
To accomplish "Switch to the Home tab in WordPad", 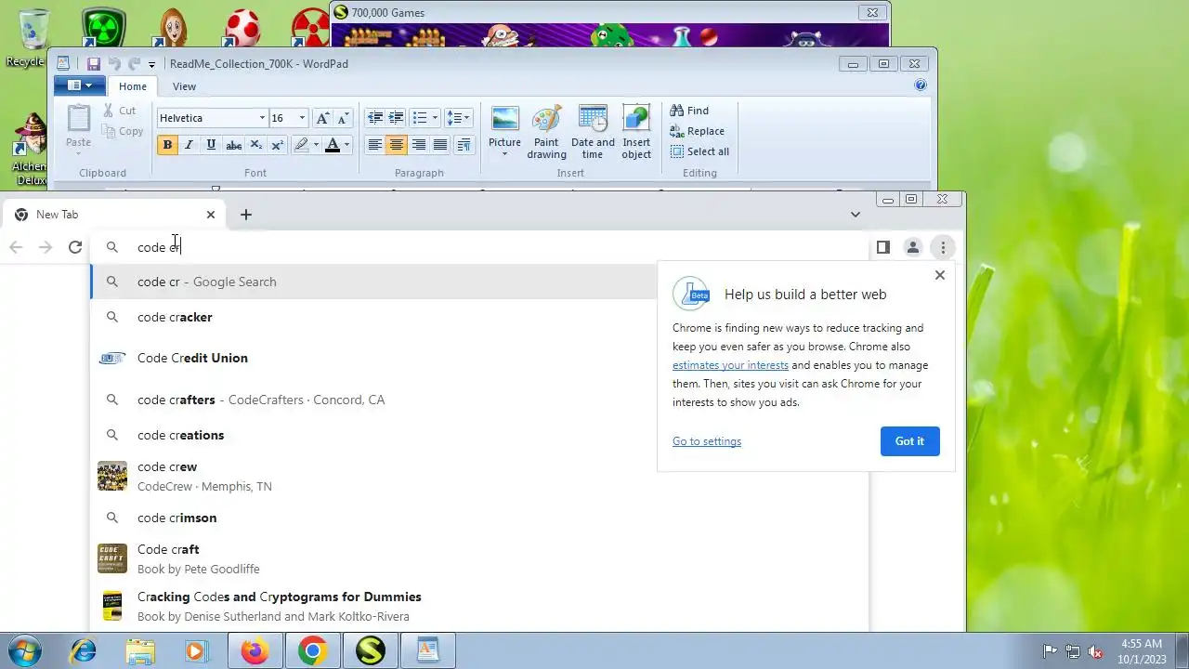I will point(133,86).
